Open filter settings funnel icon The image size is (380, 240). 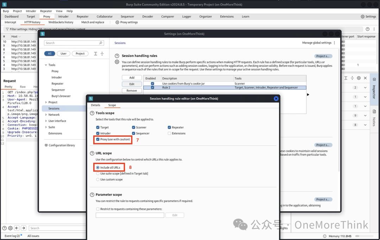point(7,29)
